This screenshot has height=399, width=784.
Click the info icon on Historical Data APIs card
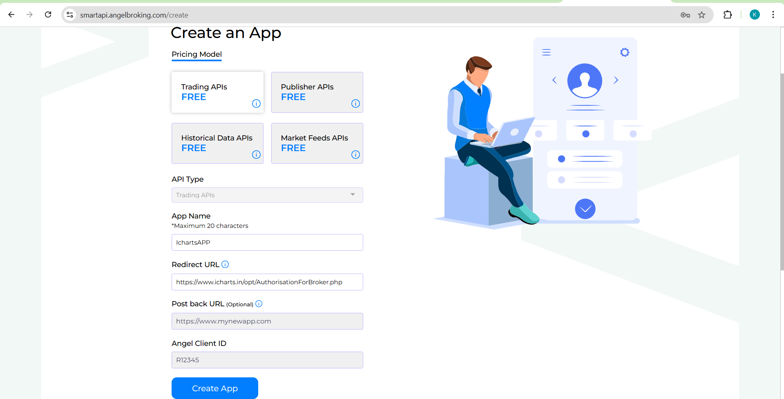point(256,155)
